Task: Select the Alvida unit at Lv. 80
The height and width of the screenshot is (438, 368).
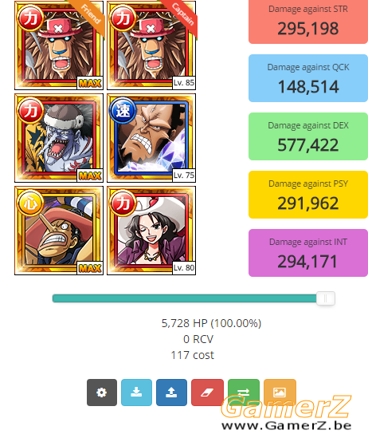Action: [151, 231]
